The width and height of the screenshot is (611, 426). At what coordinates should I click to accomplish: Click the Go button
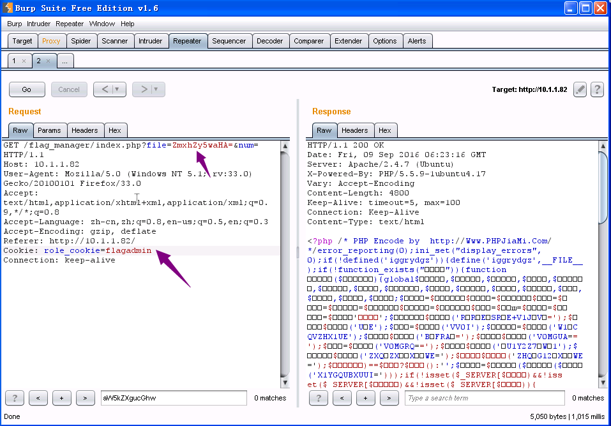(27, 89)
